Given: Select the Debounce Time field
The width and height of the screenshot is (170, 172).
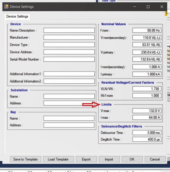Looking at the screenshot, I should (x=147, y=133).
